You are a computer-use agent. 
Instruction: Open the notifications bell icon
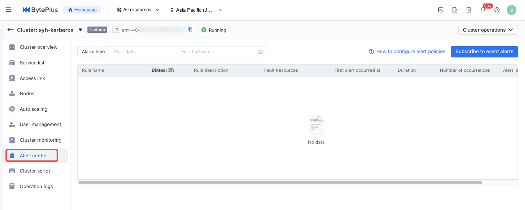[x=483, y=10]
